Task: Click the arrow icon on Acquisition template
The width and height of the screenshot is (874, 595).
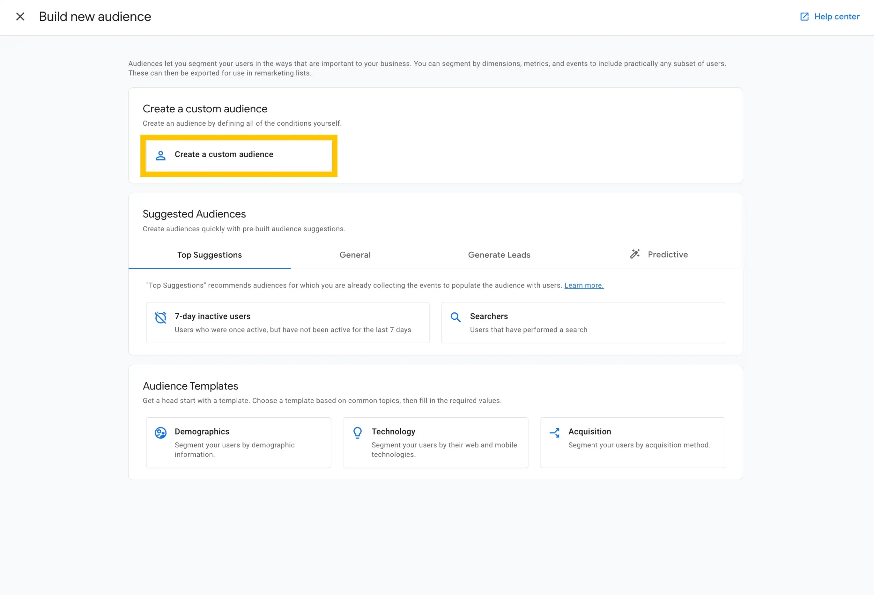Action: (554, 433)
